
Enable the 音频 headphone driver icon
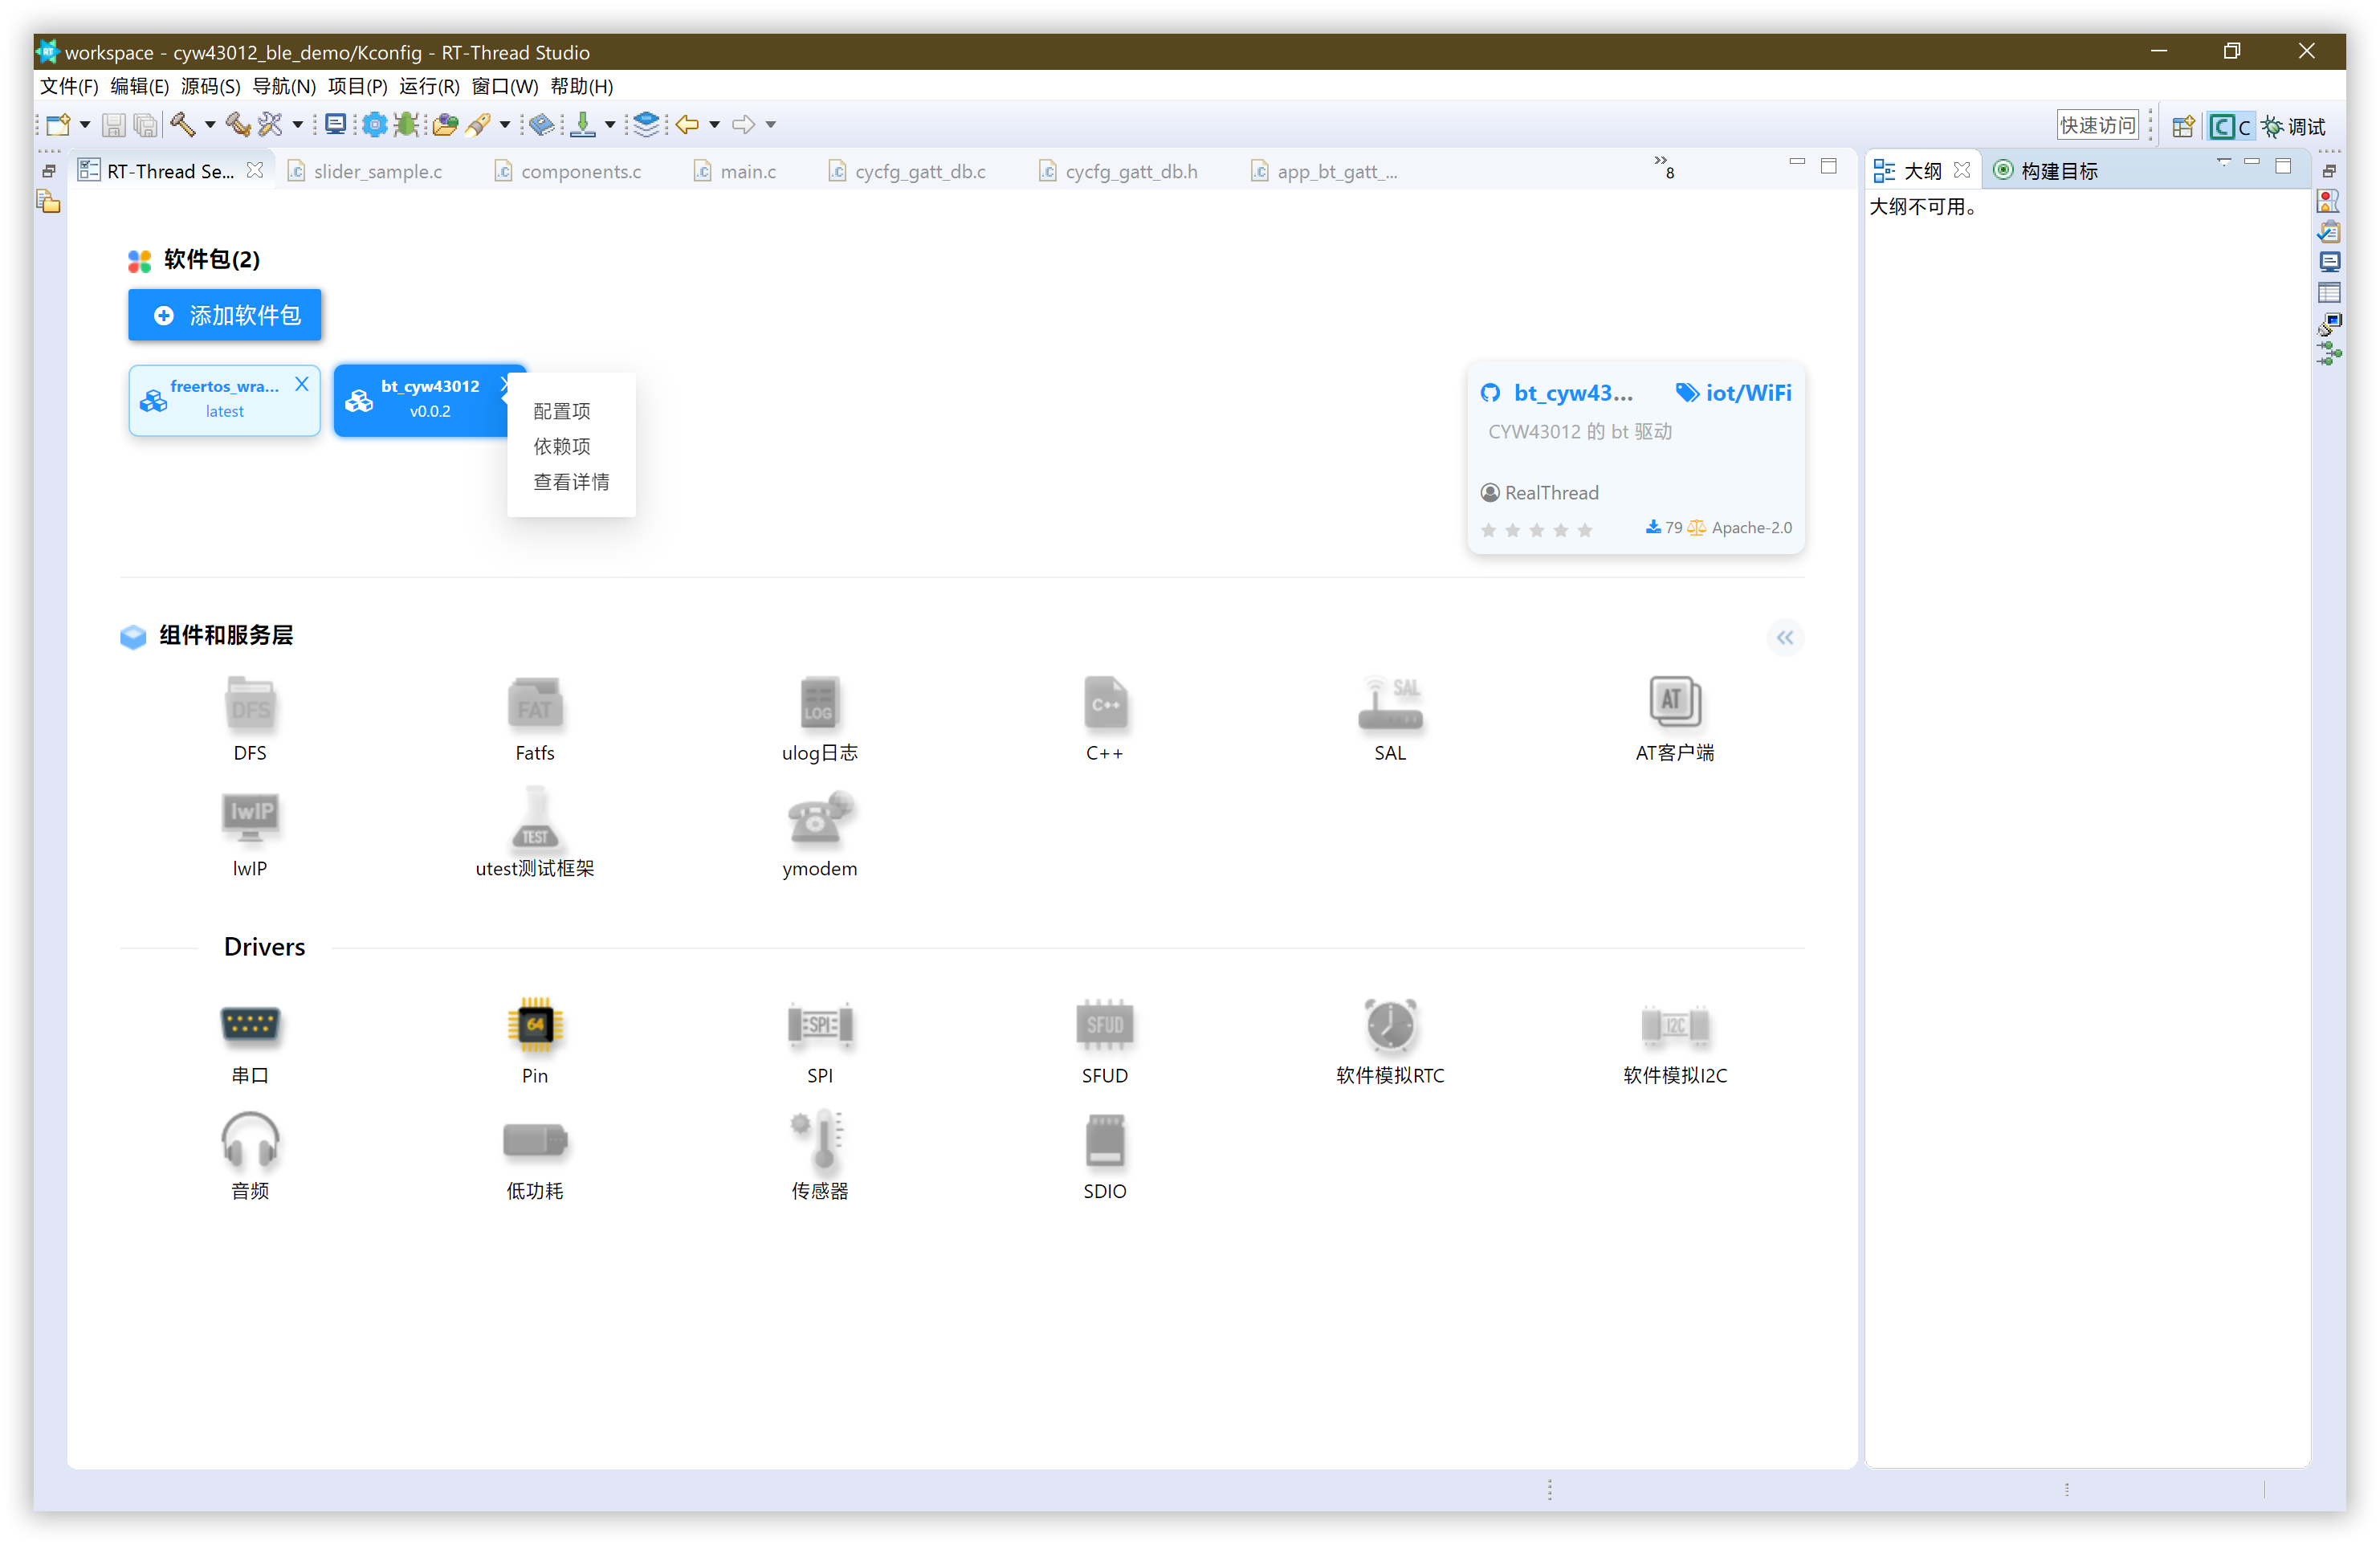(250, 1141)
